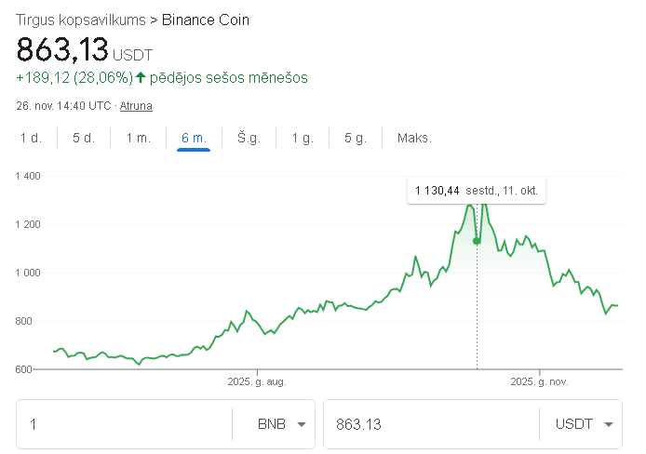Open the Atruna disclaimer link
The width and height of the screenshot is (646, 454).
point(136,106)
